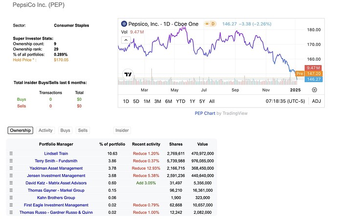Image resolution: width=337 pixels, height=224 pixels.
Task: Open Thomas Russo - Gardner Russo & Quinn link
Action: coord(56,212)
